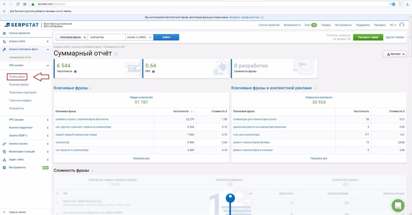The height and width of the screenshot is (215, 412).
Task: Click the Анализ ссылок link icon
Action: pos(4,144)
